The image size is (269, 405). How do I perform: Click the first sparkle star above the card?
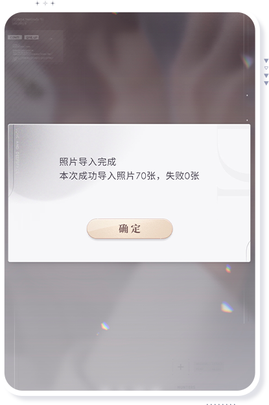tap(38, 3)
